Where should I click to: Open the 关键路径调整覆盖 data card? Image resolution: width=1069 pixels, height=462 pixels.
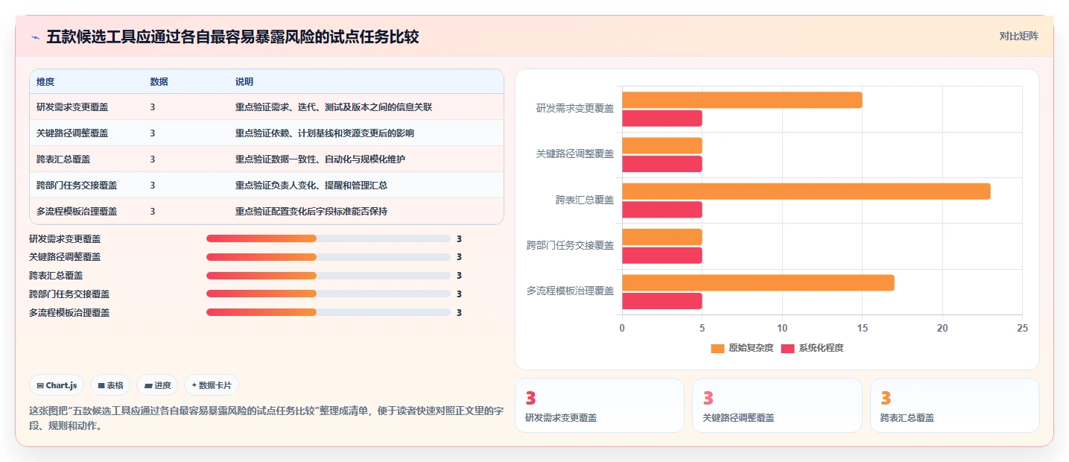[x=777, y=405]
